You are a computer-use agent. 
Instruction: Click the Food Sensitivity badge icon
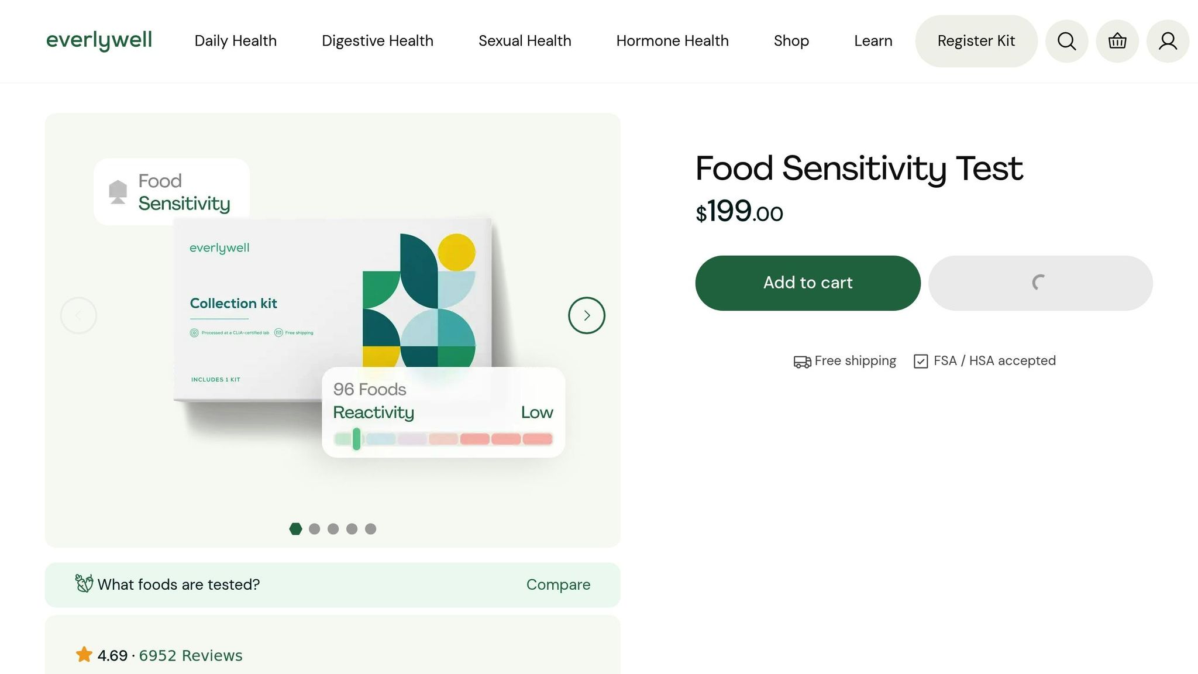coord(118,192)
